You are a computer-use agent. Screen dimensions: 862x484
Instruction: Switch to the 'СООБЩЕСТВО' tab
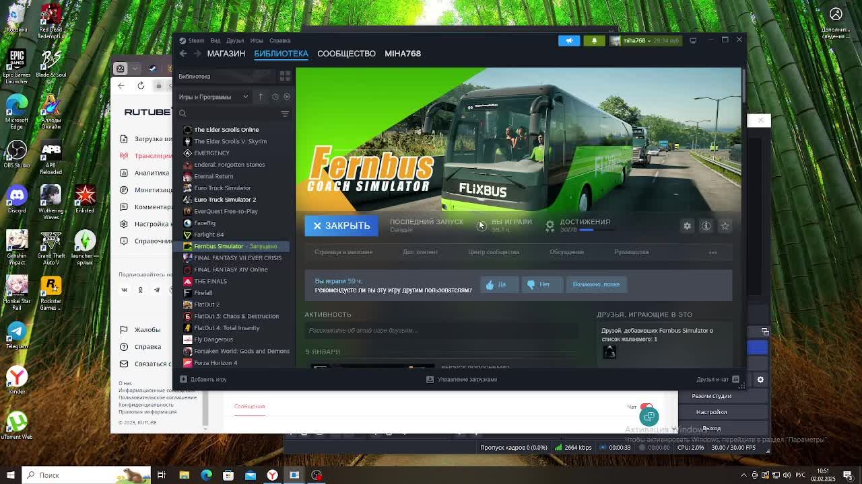(x=347, y=54)
